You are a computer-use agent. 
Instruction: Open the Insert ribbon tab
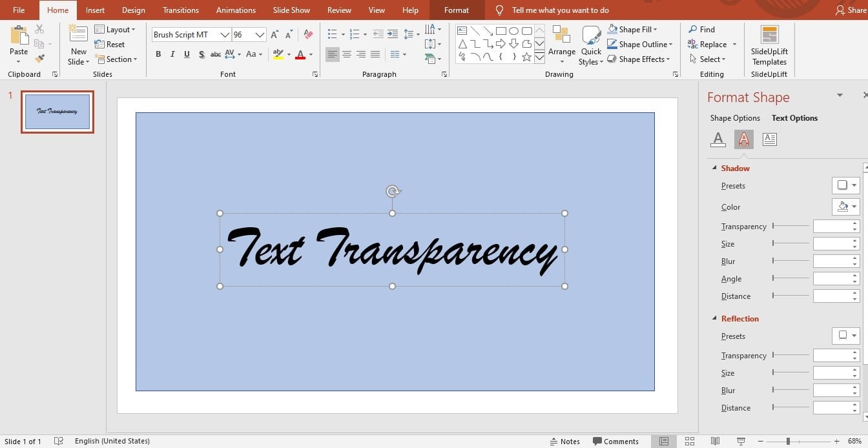click(95, 10)
